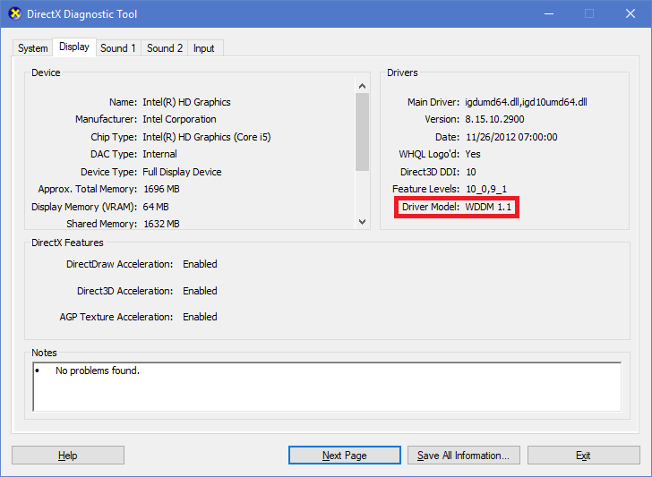
Task: Open the Sound 1 tab
Action: (118, 48)
